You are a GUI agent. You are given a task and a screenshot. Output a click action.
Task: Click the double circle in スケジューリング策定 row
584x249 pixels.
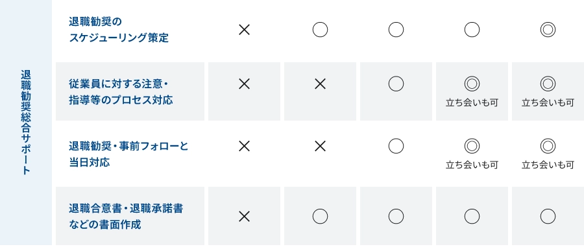pyautogui.click(x=548, y=30)
